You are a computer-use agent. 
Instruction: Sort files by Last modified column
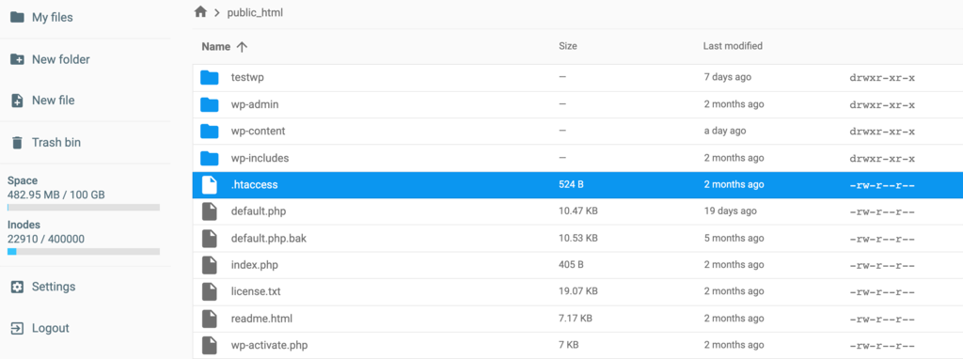(733, 46)
